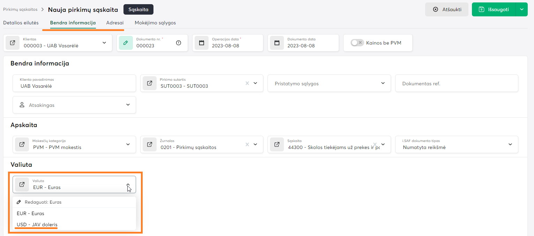Switch to Detalios eilutės tab
This screenshot has width=534, height=236.
pyautogui.click(x=21, y=23)
